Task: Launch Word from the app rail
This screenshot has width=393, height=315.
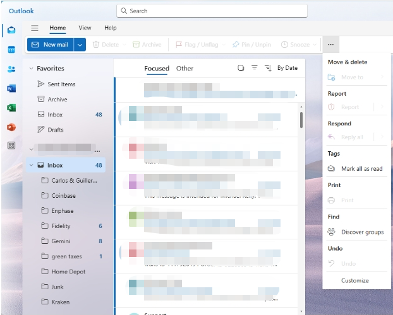Action: [x=11, y=88]
